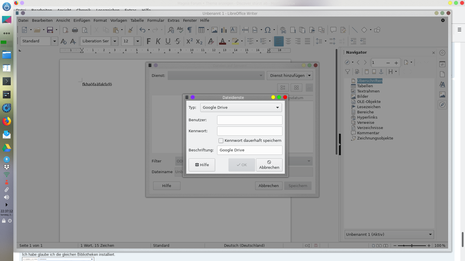Focus the Benutzer input field

coord(250,120)
